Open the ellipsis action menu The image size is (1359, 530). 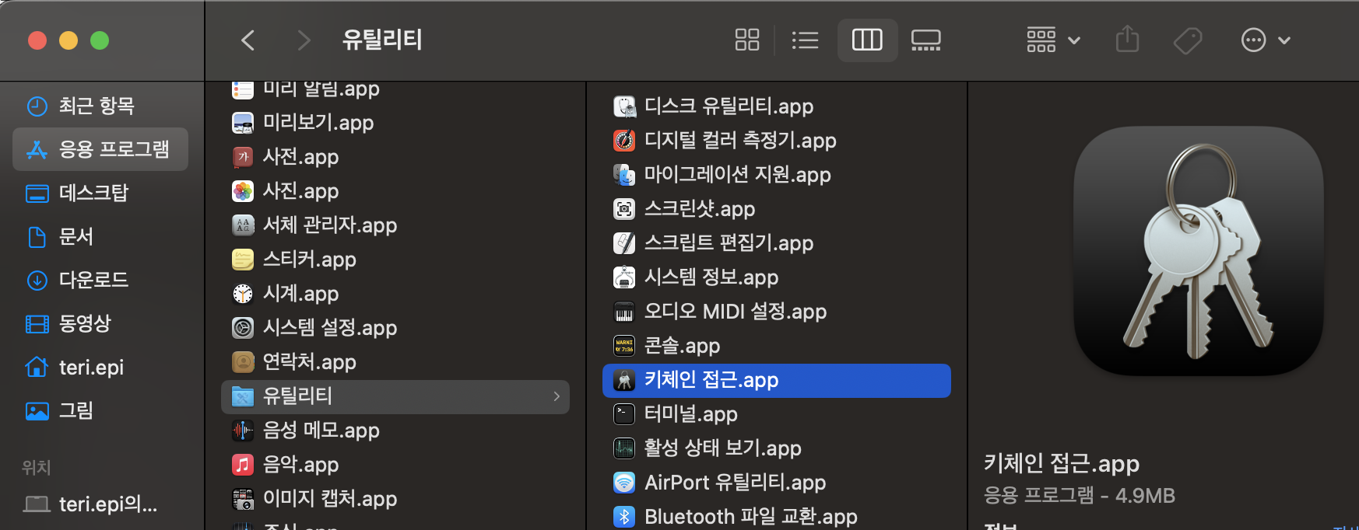click(1266, 40)
